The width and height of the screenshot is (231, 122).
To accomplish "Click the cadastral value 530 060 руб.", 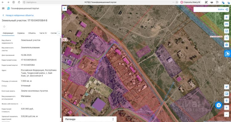I will pos(27,109).
